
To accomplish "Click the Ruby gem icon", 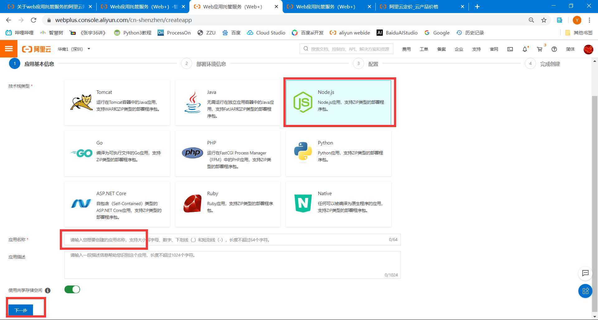I will (192, 203).
